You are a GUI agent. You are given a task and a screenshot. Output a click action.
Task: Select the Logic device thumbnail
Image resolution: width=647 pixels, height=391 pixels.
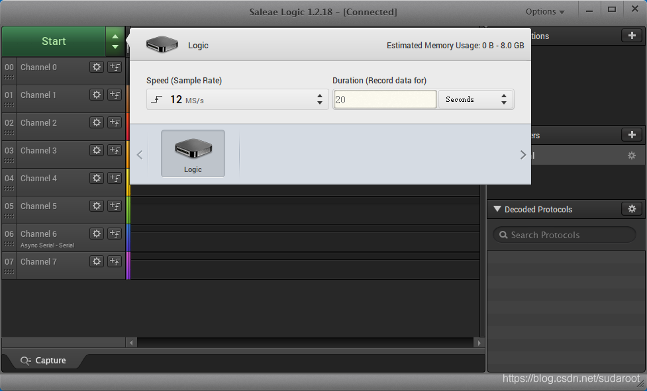[x=193, y=153]
